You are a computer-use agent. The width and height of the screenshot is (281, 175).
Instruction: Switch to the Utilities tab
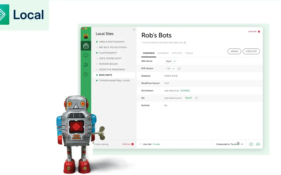[177, 53]
